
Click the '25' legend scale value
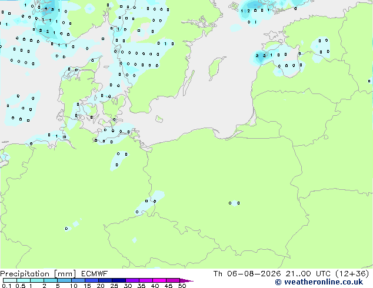tap(114, 286)
